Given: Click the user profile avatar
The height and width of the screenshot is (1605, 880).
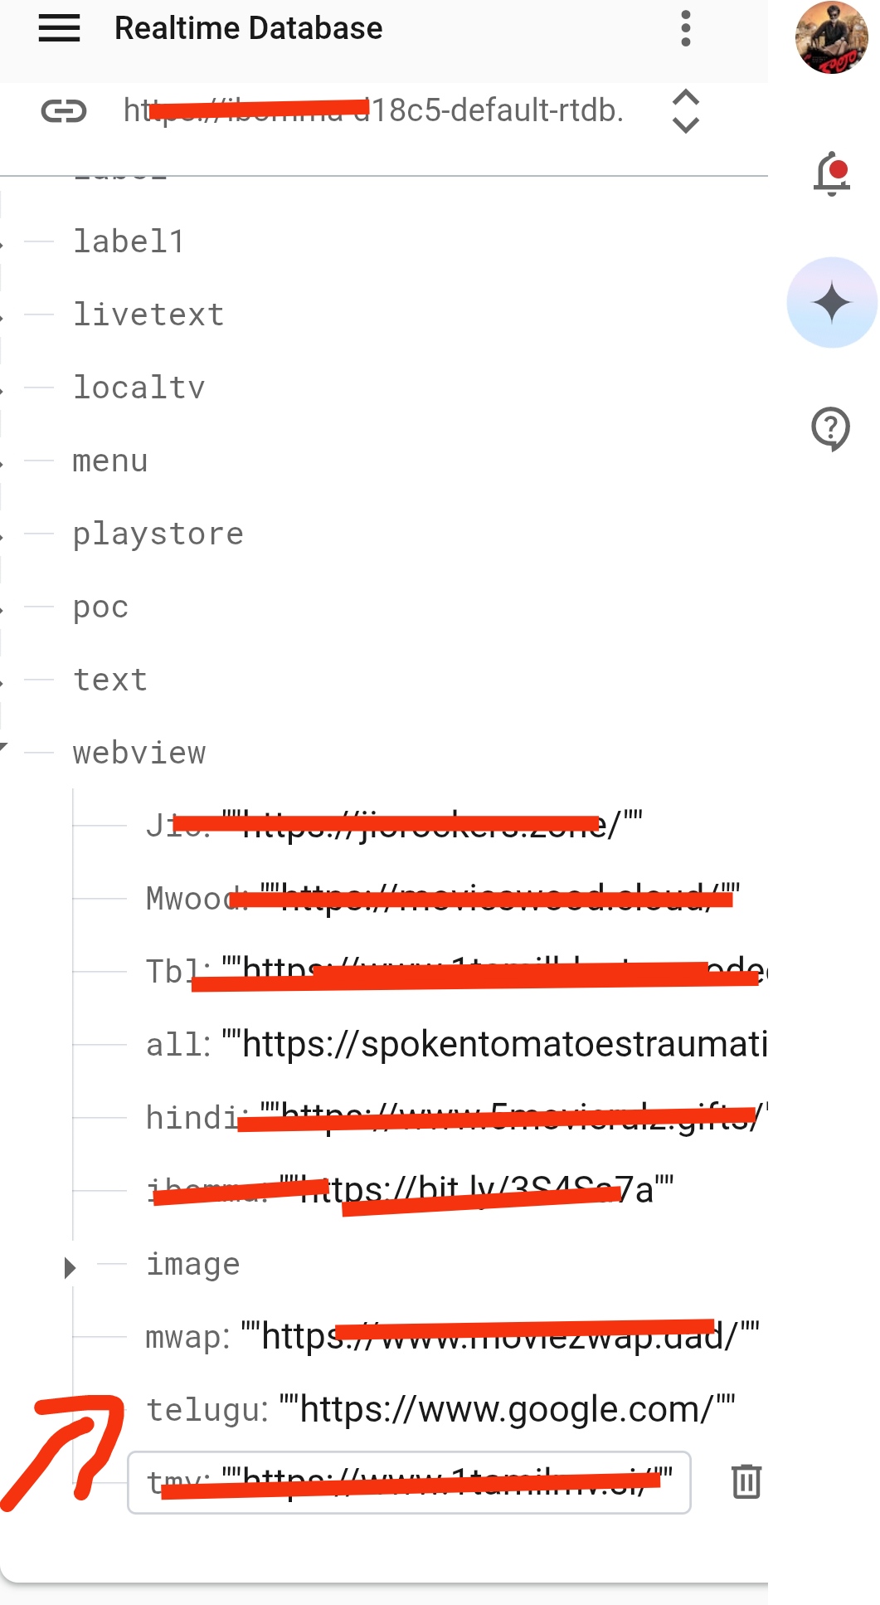Looking at the screenshot, I should click(832, 38).
